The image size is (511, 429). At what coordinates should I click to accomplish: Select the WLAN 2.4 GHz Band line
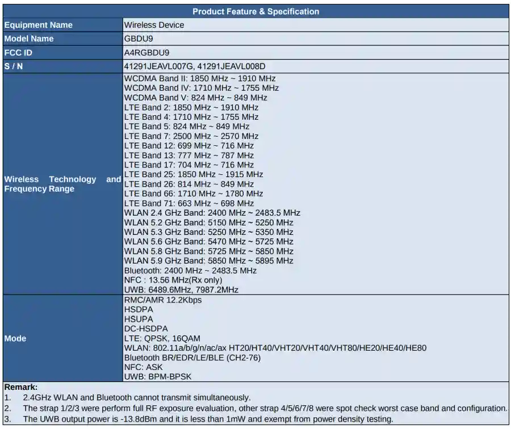[212, 213]
